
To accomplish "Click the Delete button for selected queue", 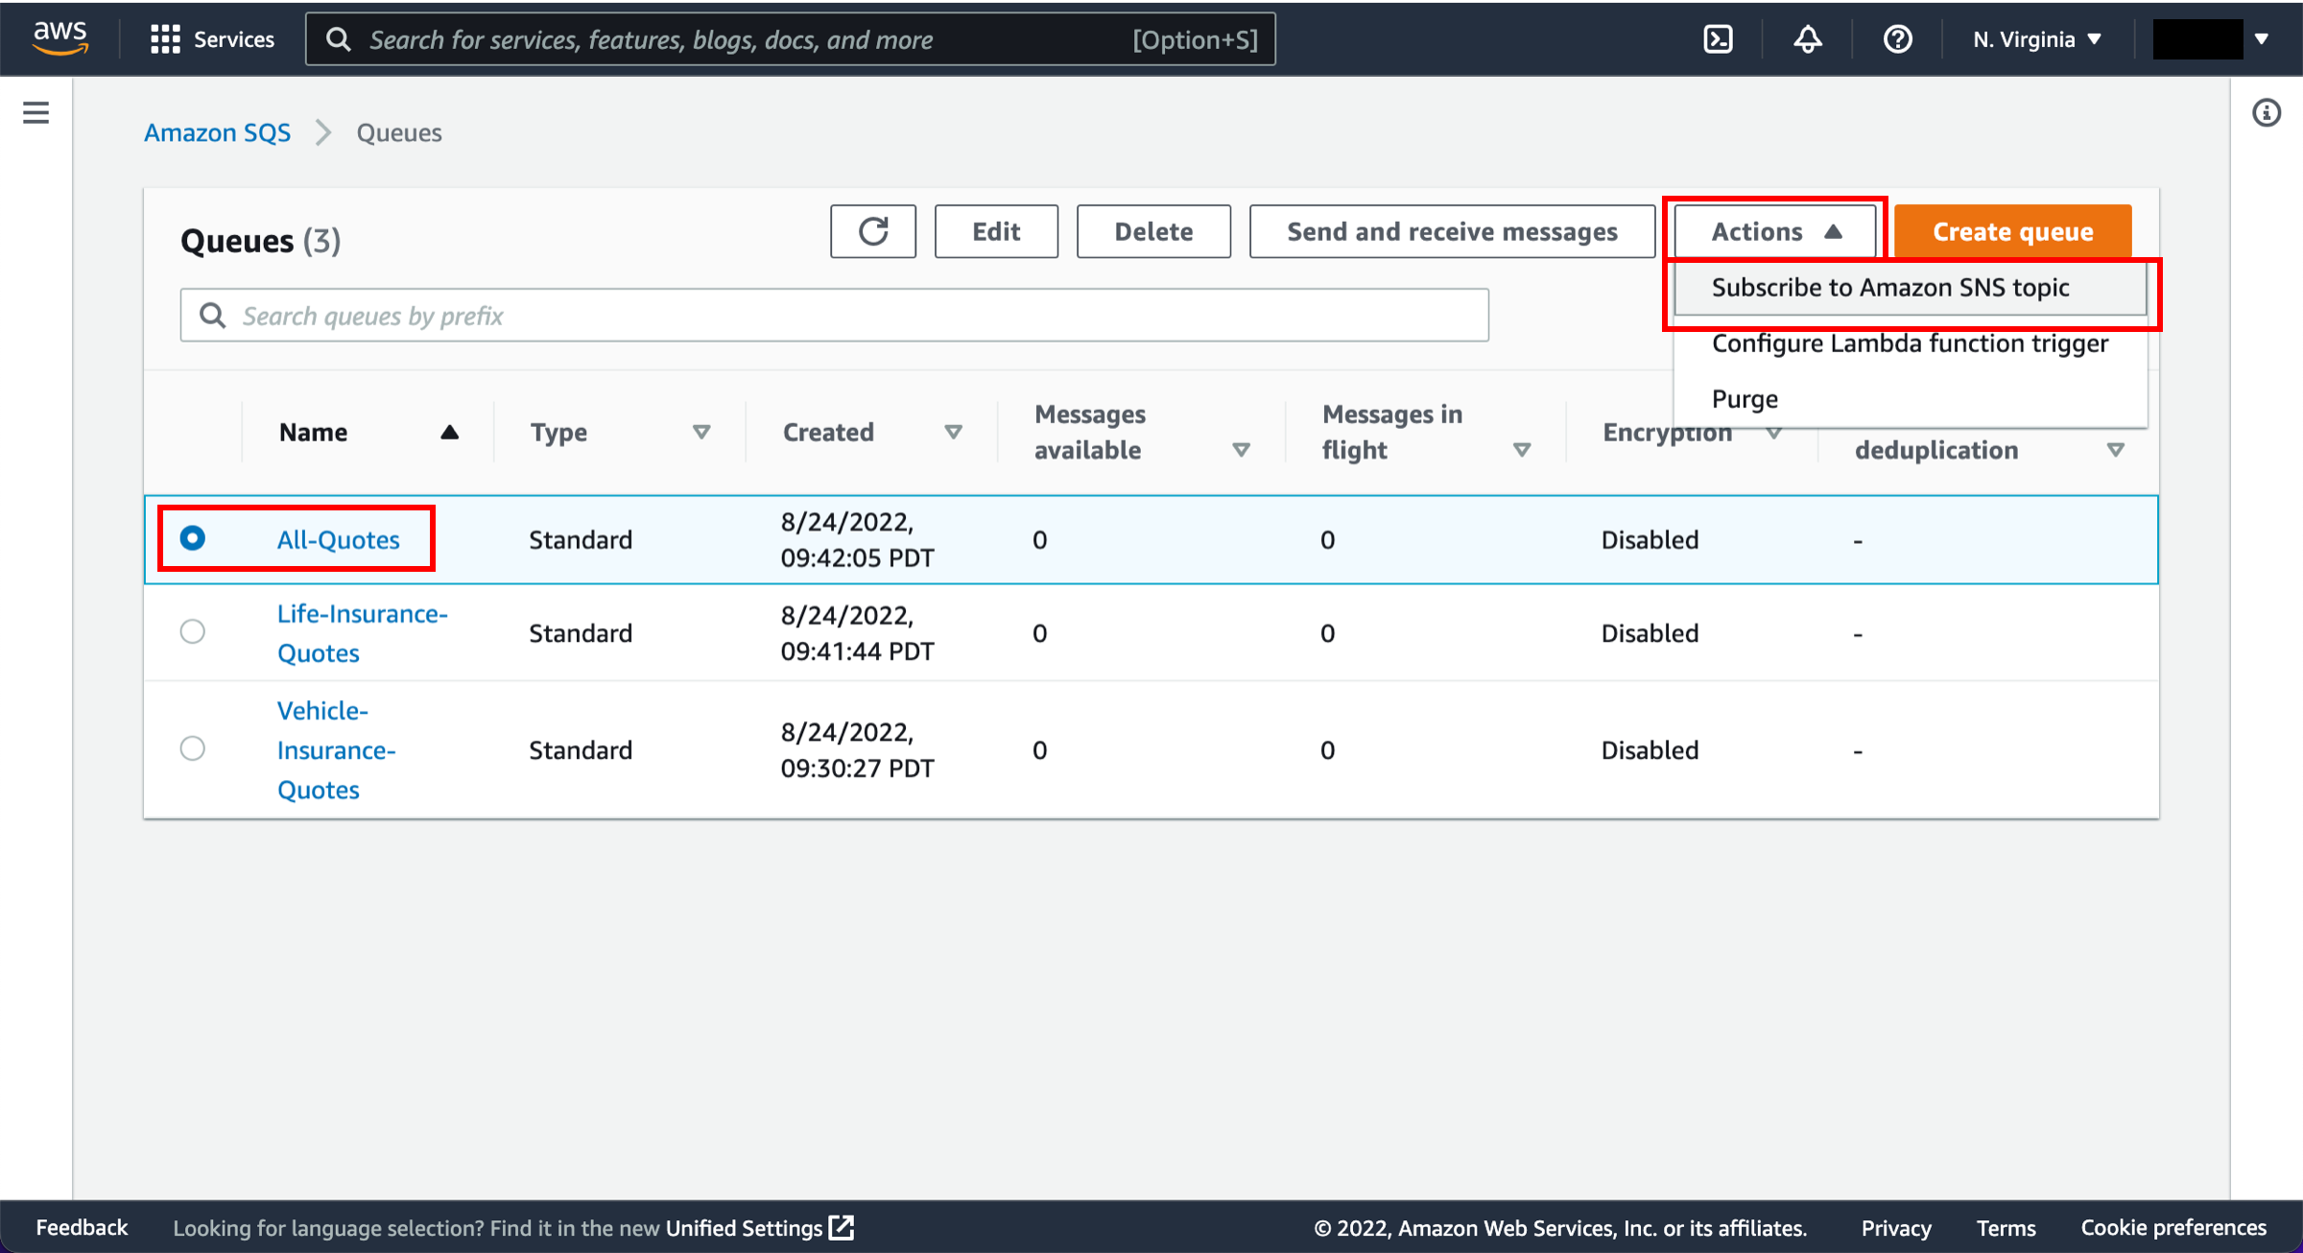I will coord(1153,230).
